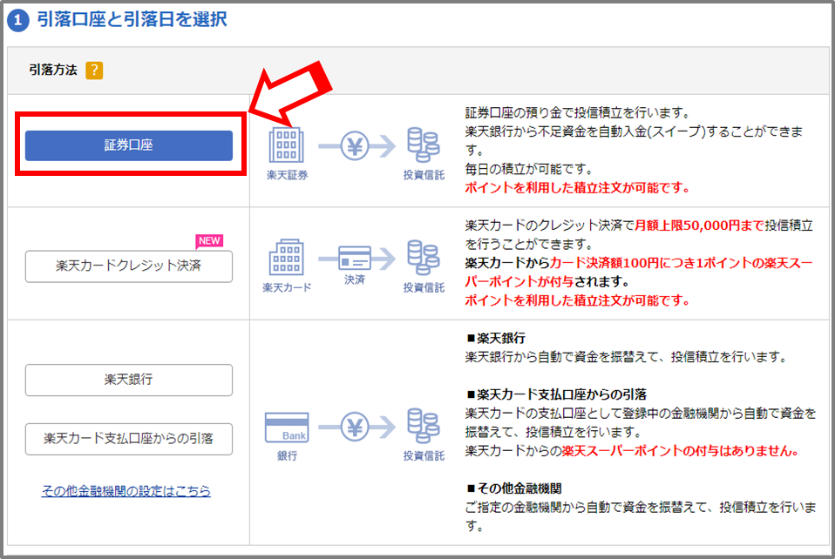Click the 投資信託 coins icon in 銀行 row
The width and height of the screenshot is (835, 559).
pos(424,426)
